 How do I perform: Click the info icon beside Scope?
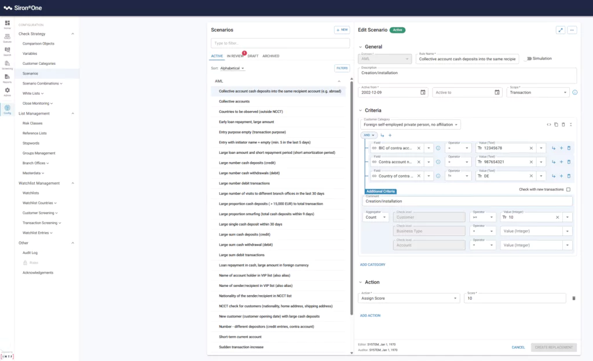tap(574, 92)
